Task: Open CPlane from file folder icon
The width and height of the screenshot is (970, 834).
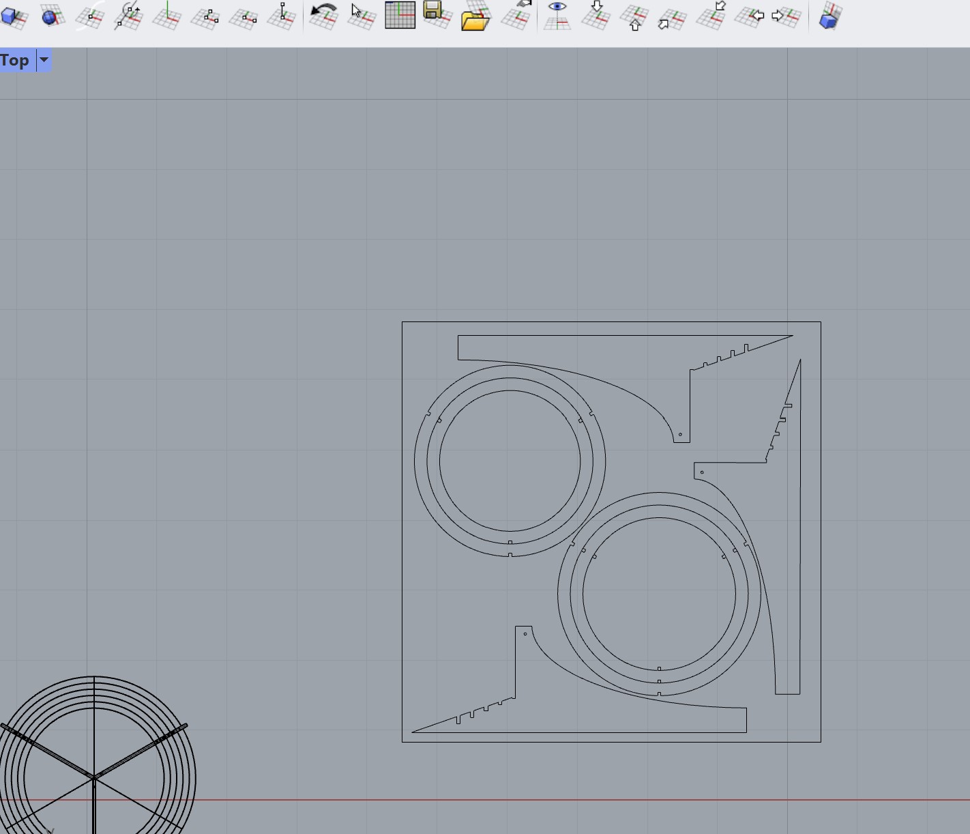Action: point(476,15)
